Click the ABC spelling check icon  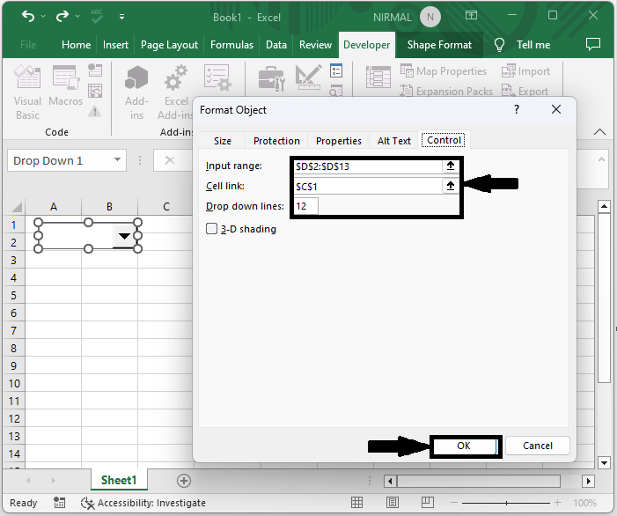point(97,16)
